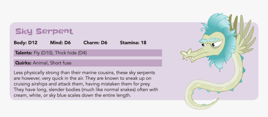Select the Mind: D6 stat
Image resolution: width=268 pixels, height=117 pixels.
coord(60,43)
